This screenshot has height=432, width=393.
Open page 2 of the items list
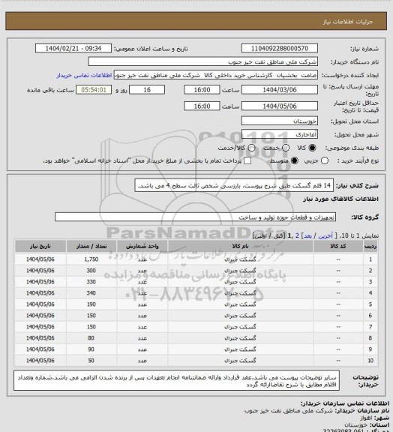point(297,235)
